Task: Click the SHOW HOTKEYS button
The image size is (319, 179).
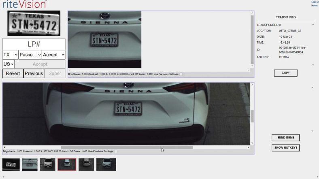Action: point(286,148)
